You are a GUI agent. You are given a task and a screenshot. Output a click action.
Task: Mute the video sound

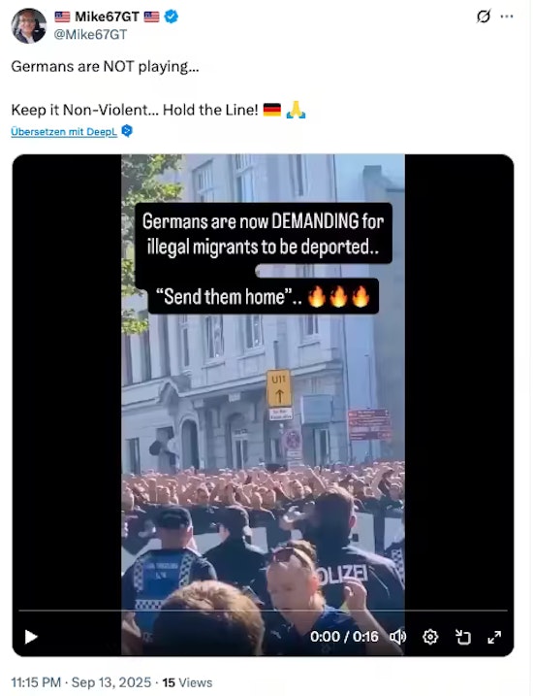click(397, 637)
